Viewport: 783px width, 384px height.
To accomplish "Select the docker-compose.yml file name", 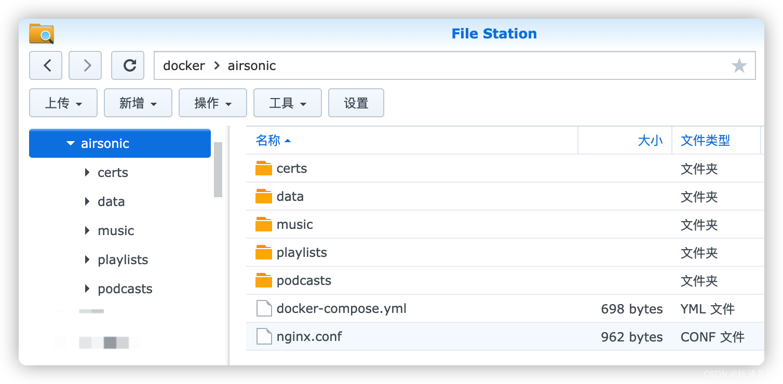I will click(342, 308).
